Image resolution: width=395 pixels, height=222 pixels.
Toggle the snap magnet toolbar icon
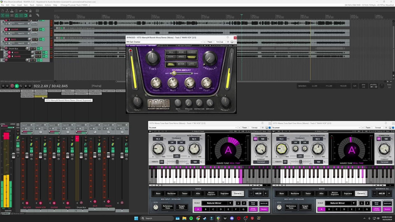(26, 15)
